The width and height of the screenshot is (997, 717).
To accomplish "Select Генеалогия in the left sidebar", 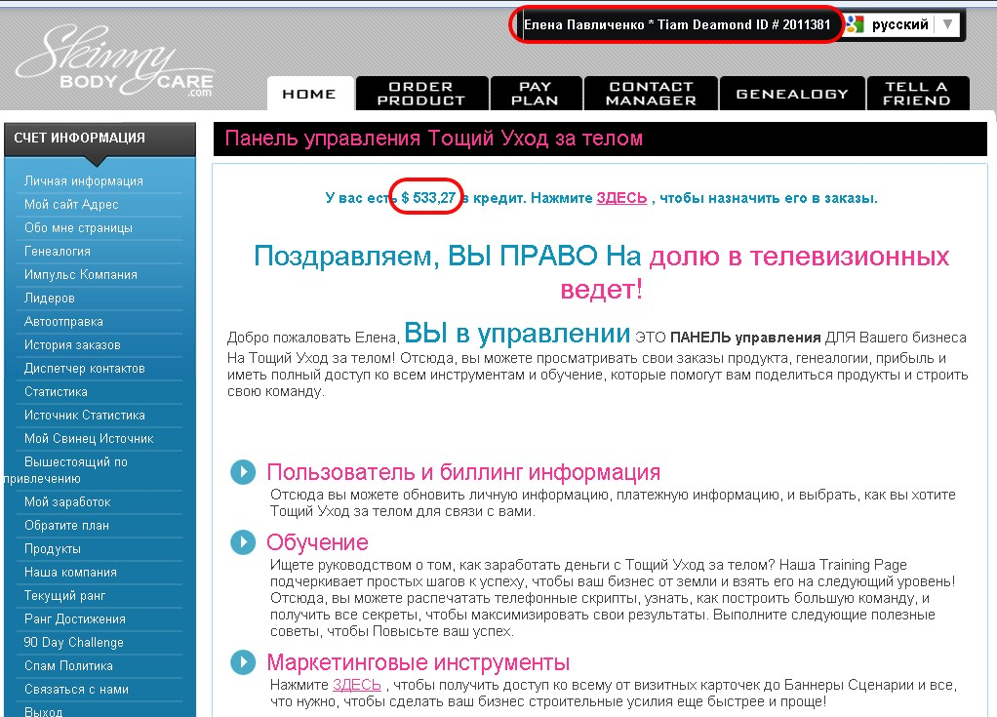I will pyautogui.click(x=58, y=251).
